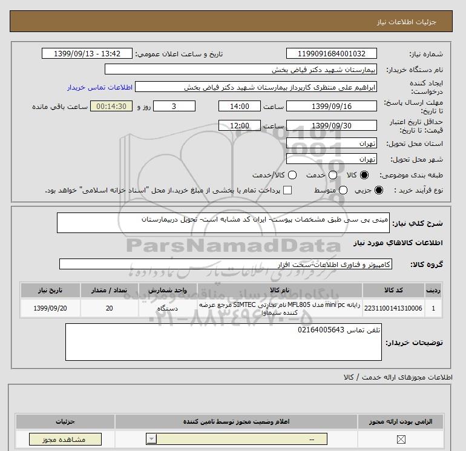This screenshot has width=466, height=451.
Task: Click the buyer notes text area
Action: (223, 342)
